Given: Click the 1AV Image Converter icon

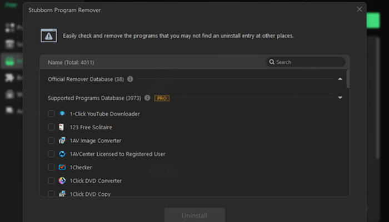Looking at the screenshot, I should pyautogui.click(x=62, y=140).
